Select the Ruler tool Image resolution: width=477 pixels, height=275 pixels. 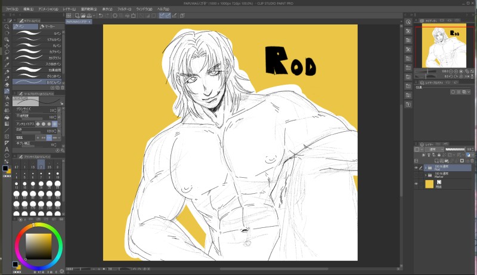(x=7, y=143)
